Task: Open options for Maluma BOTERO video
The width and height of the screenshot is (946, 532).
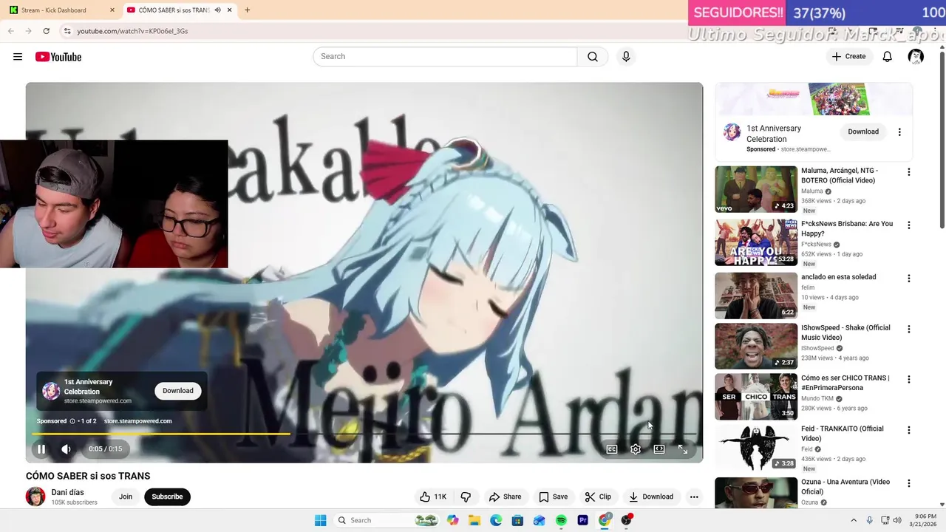Action: tap(909, 172)
